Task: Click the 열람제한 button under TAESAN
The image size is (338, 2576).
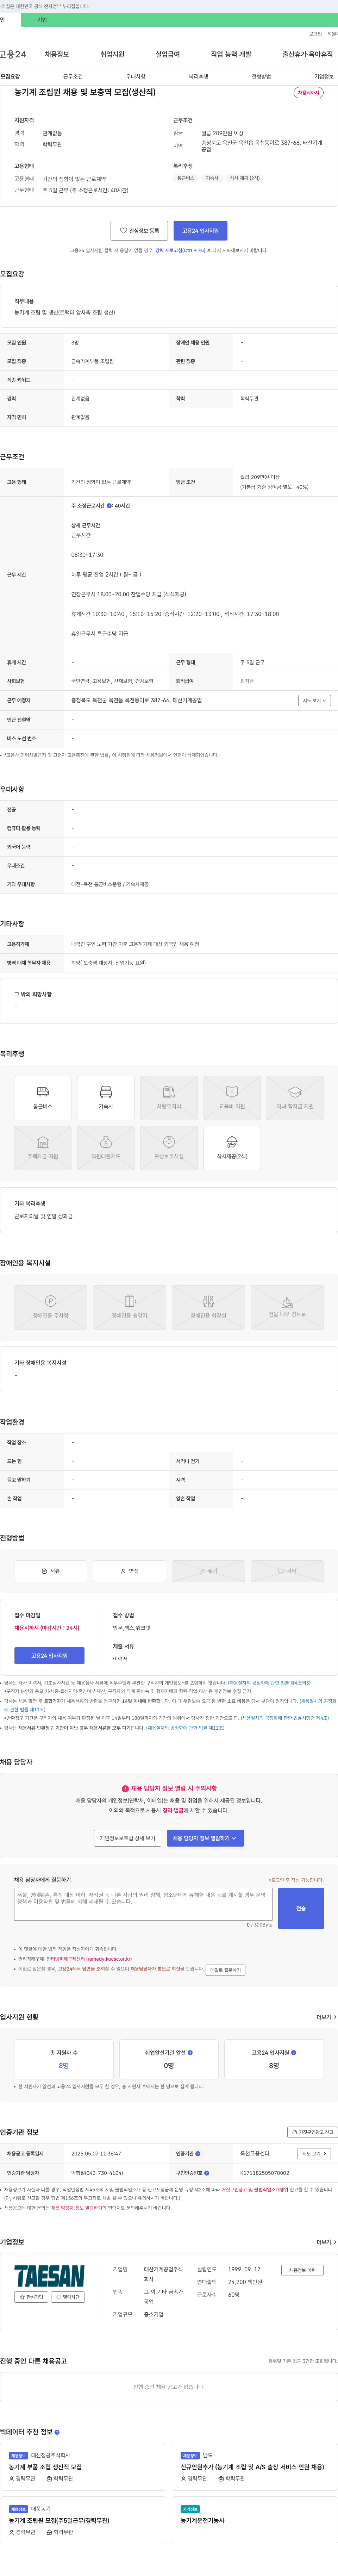Action: (x=68, y=2297)
